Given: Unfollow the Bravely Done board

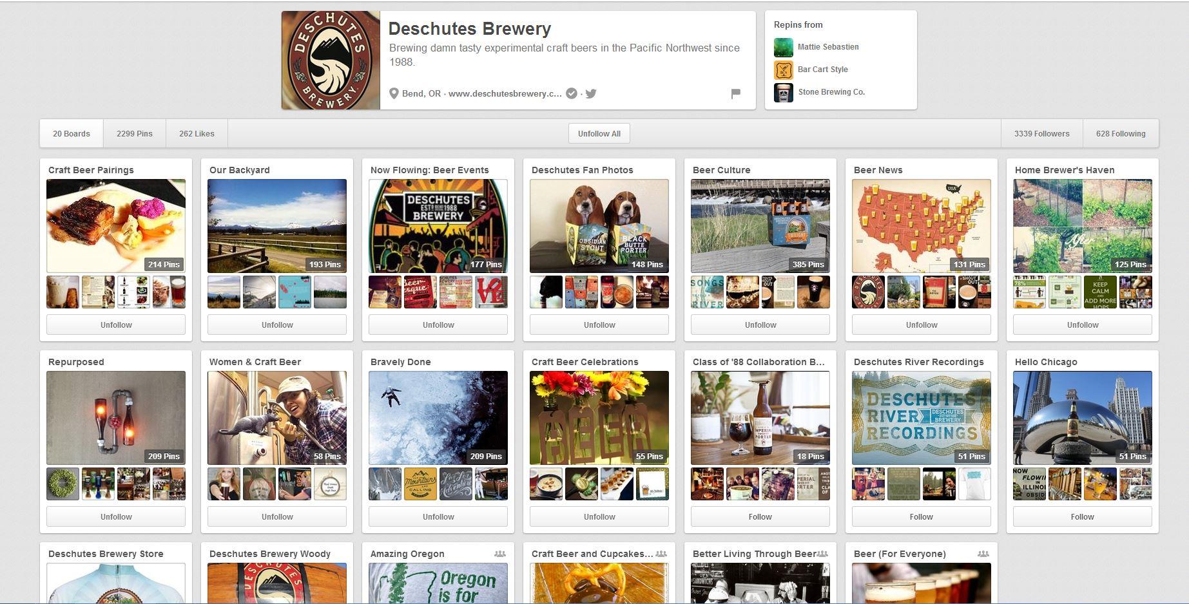Looking at the screenshot, I should pos(438,517).
